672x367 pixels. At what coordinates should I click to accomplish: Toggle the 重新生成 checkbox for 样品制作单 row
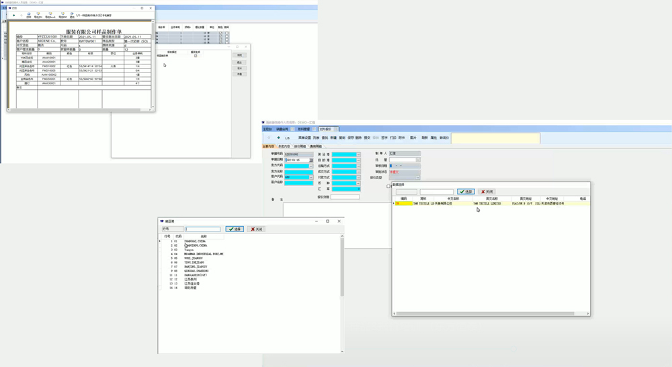196,56
